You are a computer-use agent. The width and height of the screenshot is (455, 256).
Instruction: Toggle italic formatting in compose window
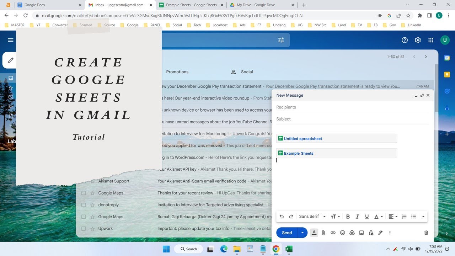(358, 217)
